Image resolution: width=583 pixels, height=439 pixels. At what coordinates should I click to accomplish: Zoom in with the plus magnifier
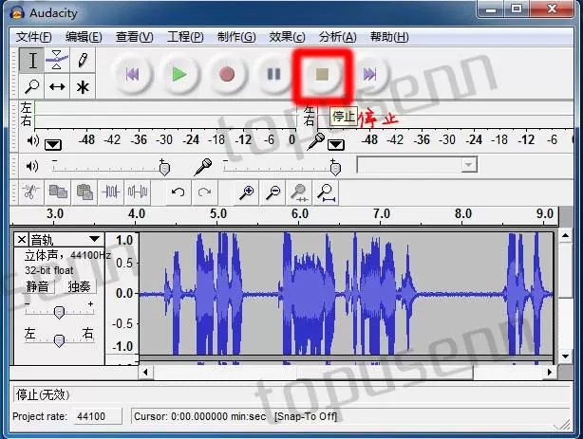pyautogui.click(x=246, y=192)
